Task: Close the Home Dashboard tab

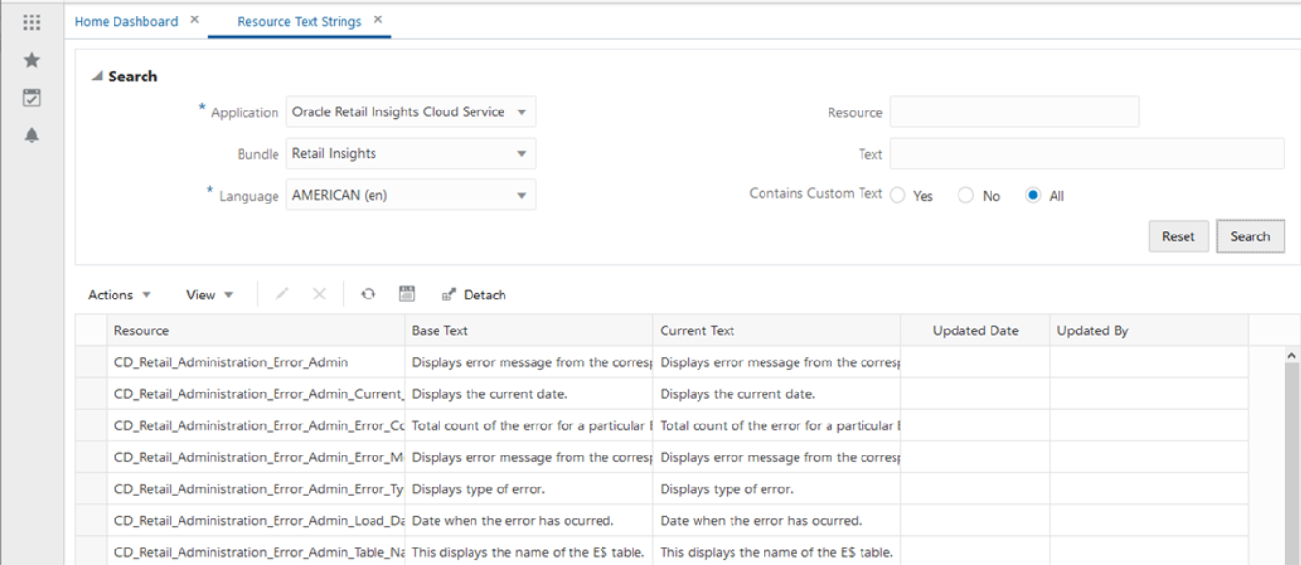Action: click(195, 20)
